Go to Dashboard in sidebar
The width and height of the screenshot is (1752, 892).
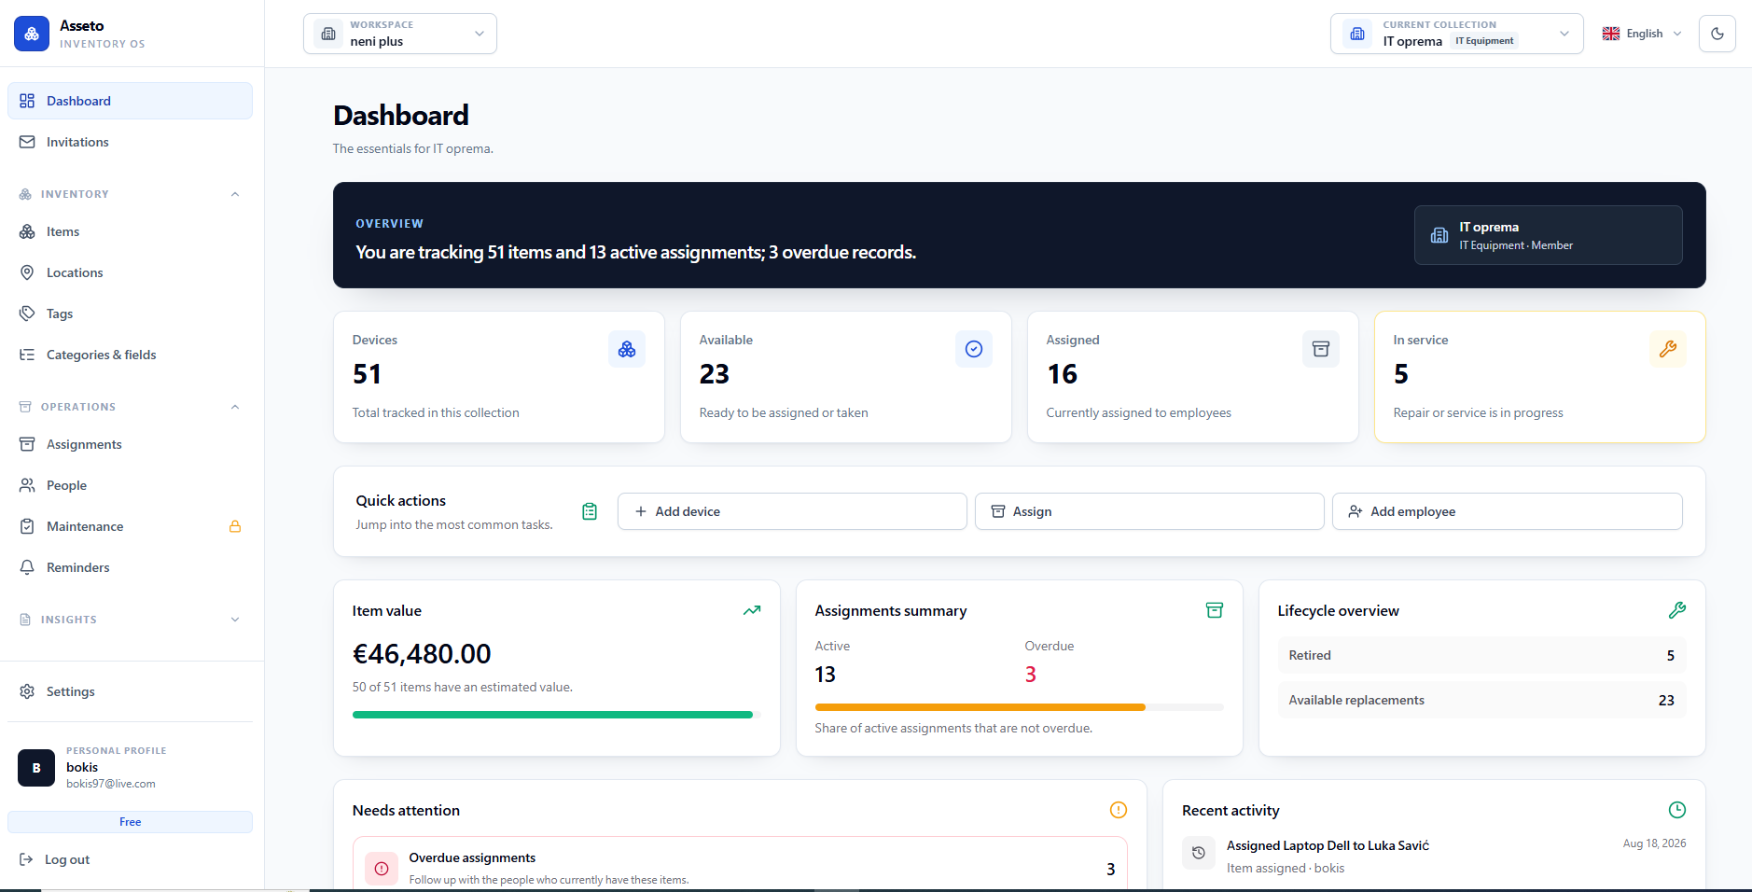point(130,101)
